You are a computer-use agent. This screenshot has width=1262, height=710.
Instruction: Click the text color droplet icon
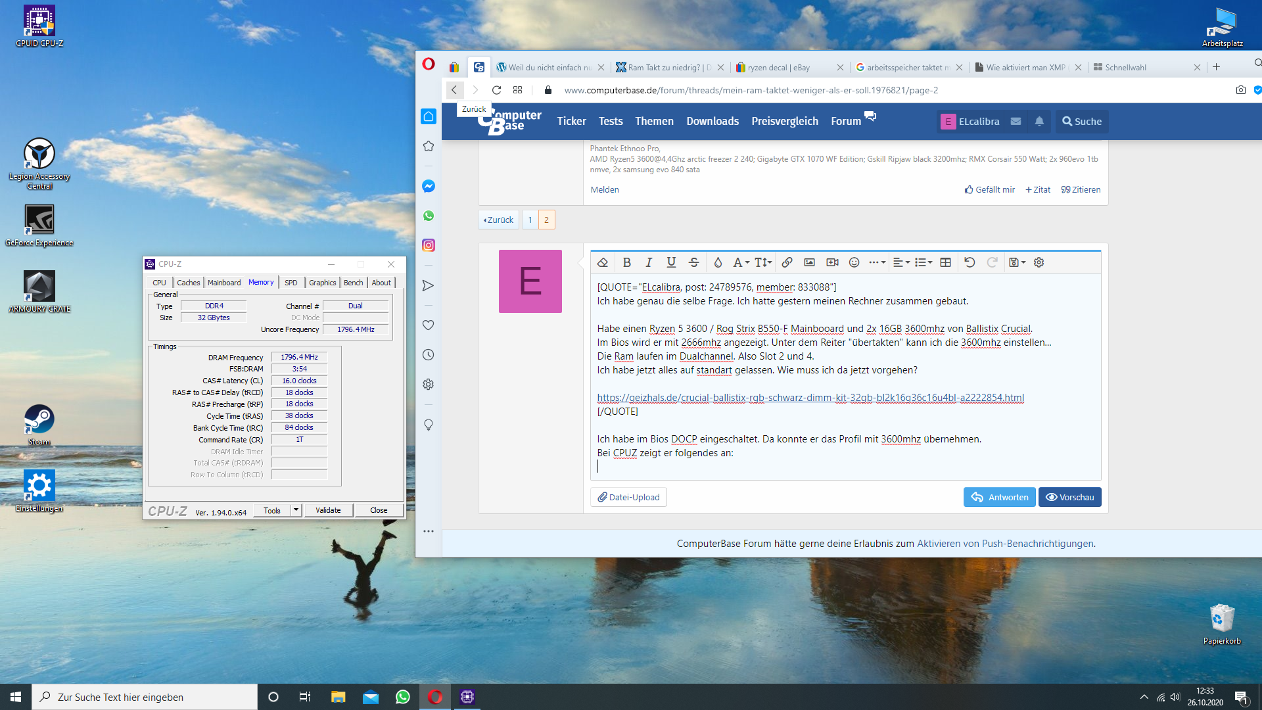[x=718, y=262]
